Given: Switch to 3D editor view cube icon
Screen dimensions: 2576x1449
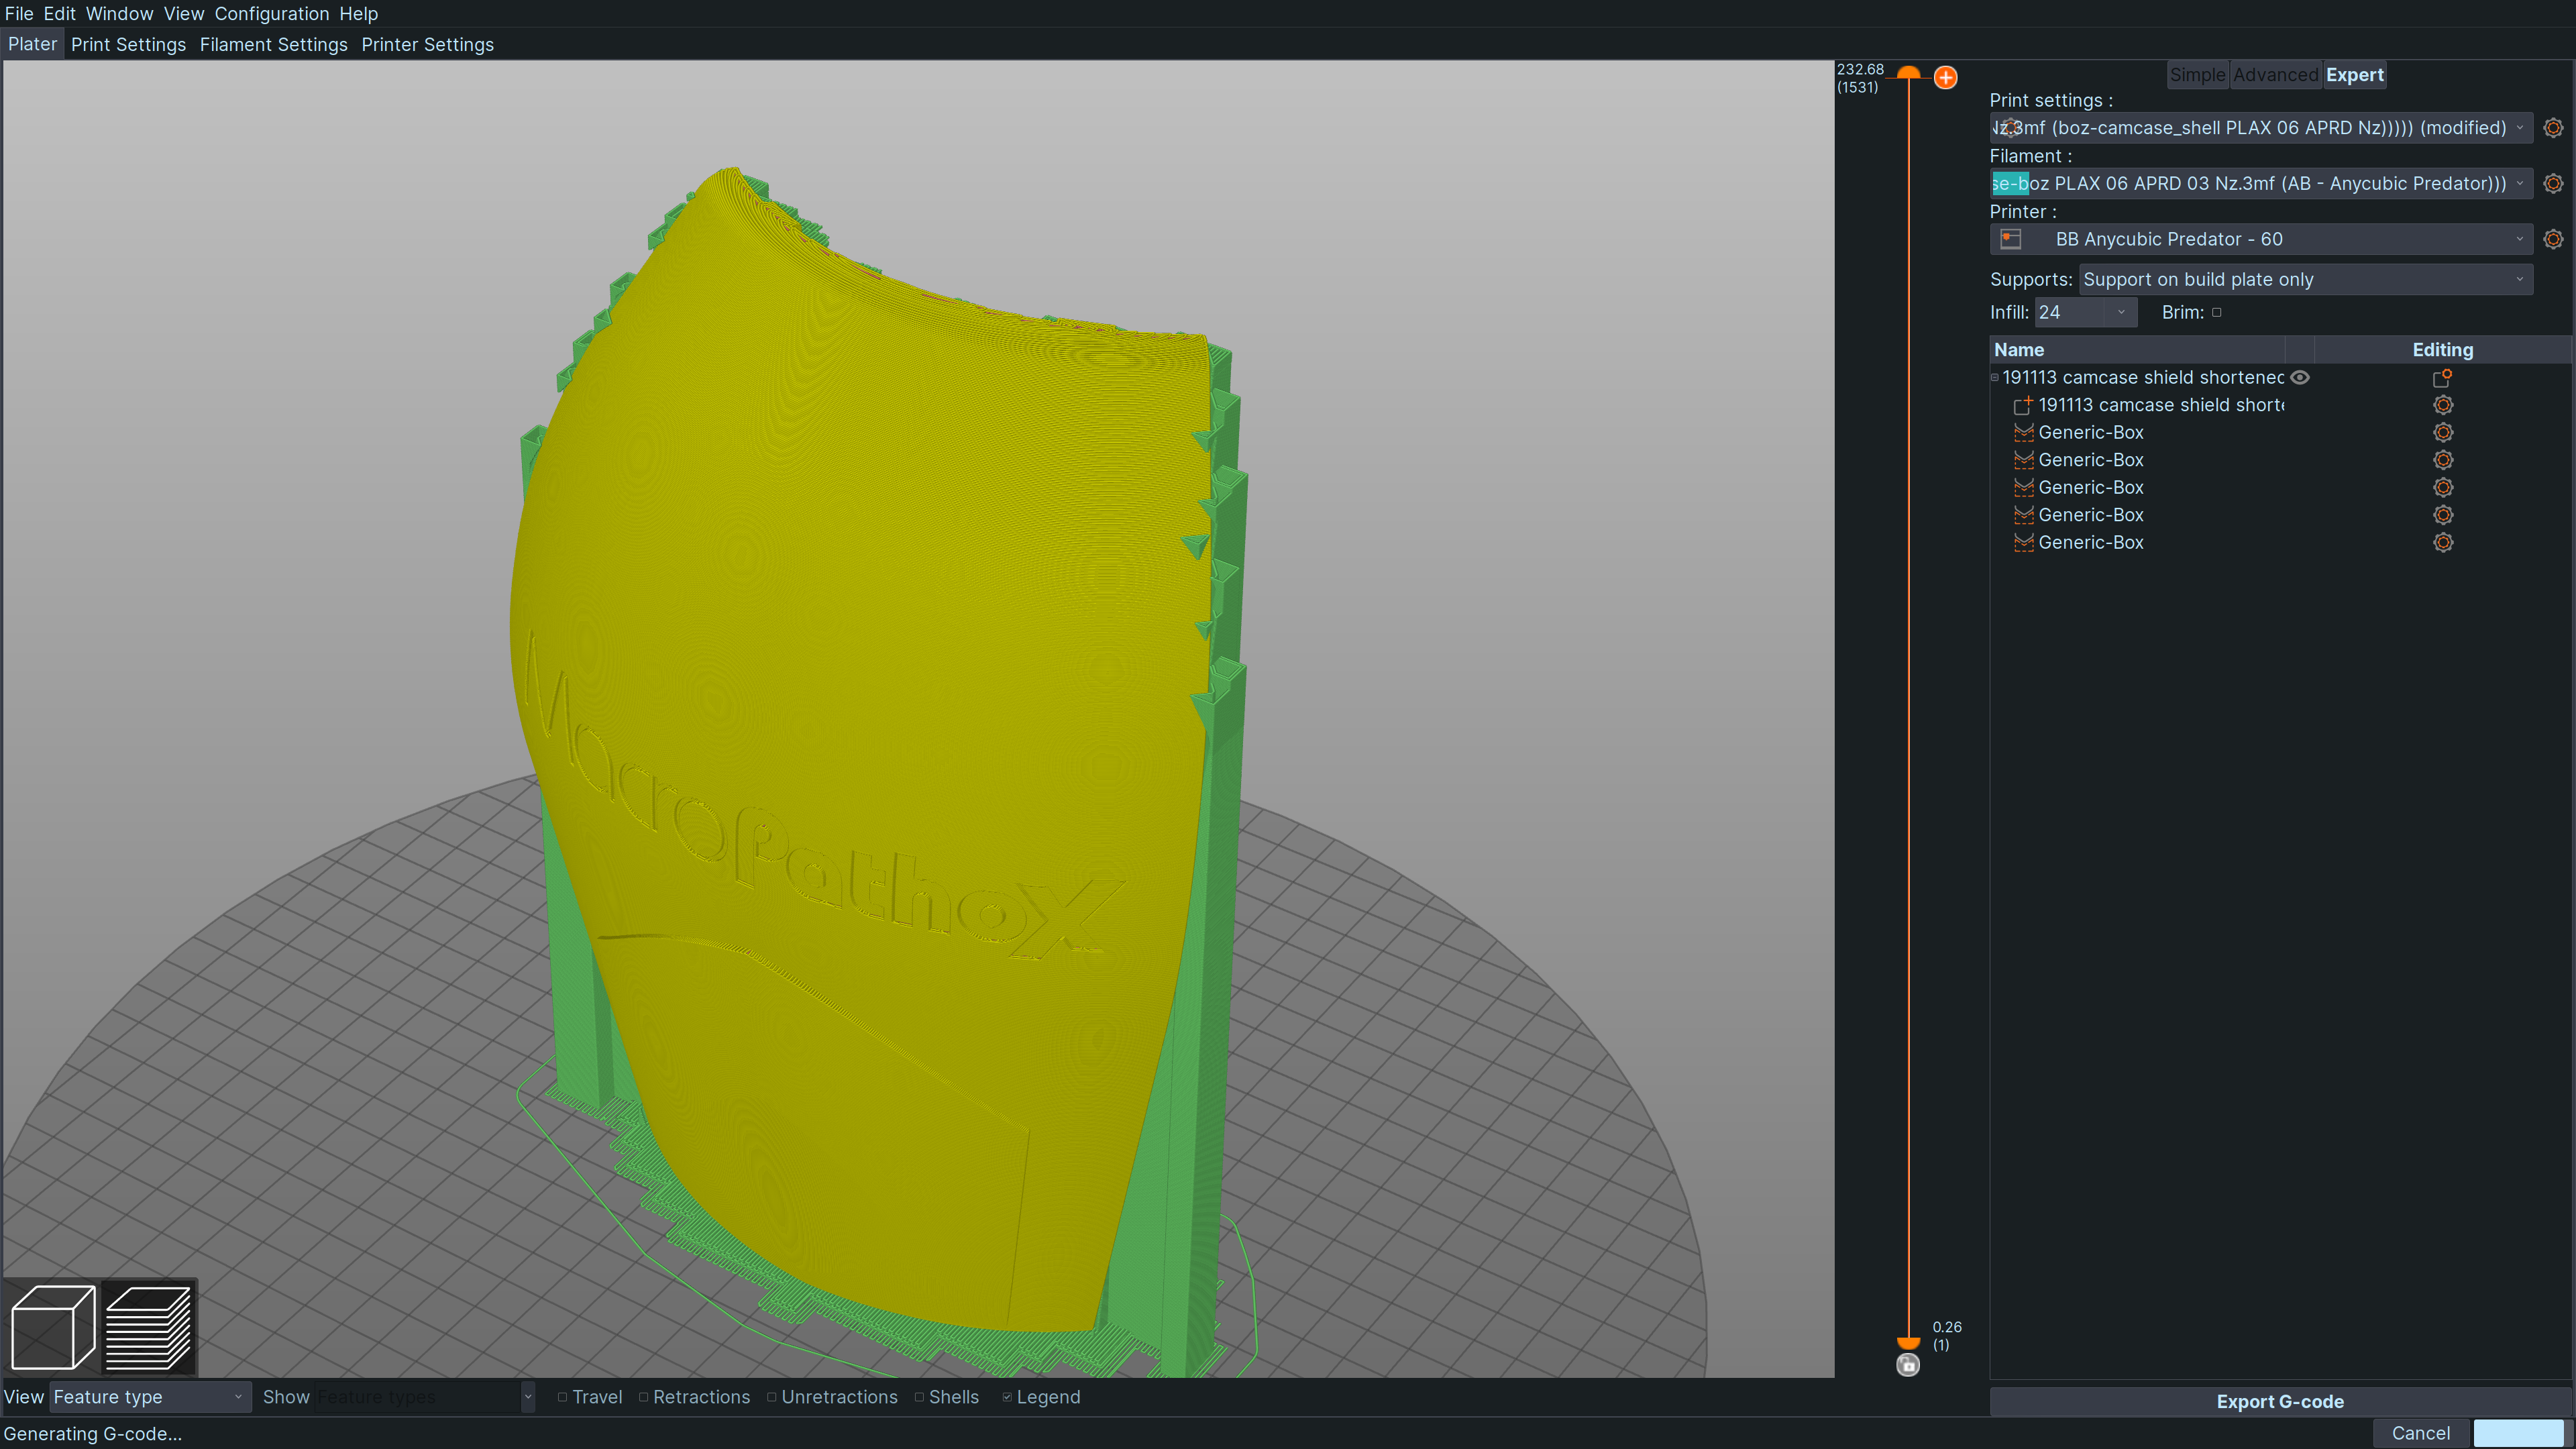Looking at the screenshot, I should pyautogui.click(x=53, y=1327).
